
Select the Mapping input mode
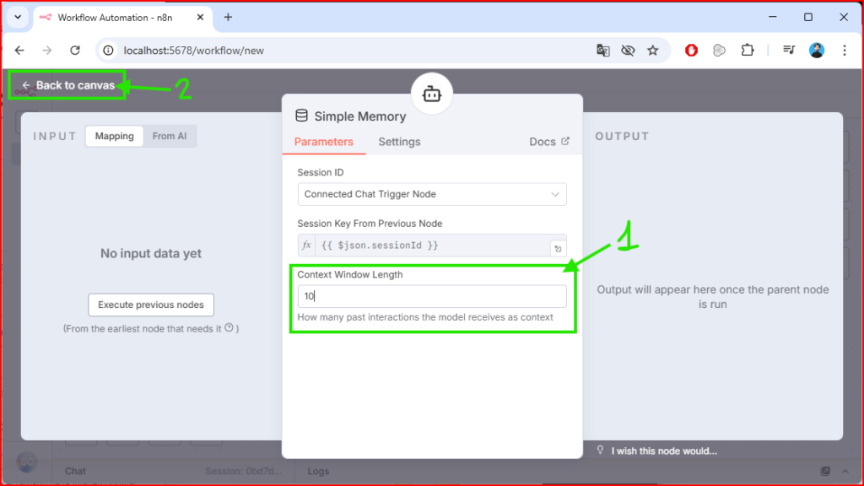(114, 137)
